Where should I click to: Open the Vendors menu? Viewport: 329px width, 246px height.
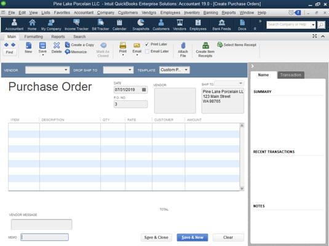(149, 12)
